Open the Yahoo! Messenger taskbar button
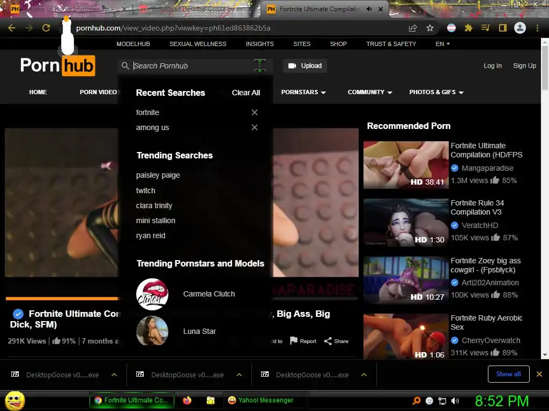This screenshot has width=549, height=411. (266, 400)
